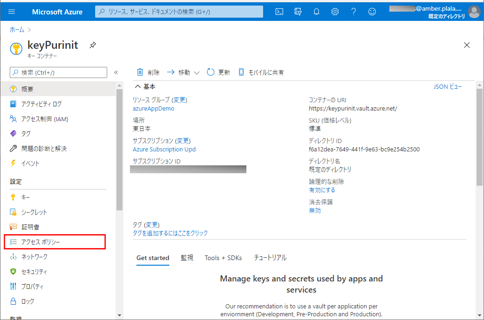
Task: Send feedback with the smiley icon
Action: [372, 12]
